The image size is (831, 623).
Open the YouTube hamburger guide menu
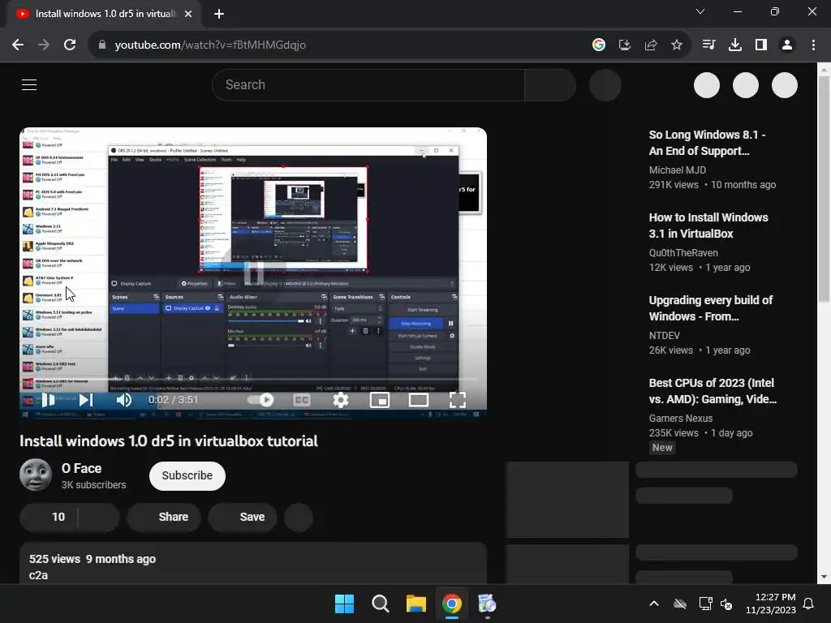(x=29, y=84)
